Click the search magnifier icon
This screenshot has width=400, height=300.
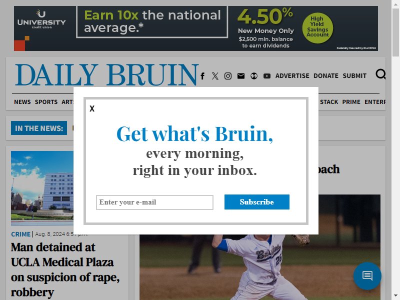point(380,74)
